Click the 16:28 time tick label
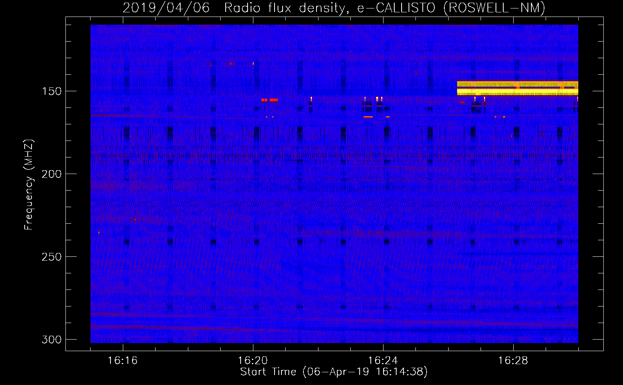 coord(513,361)
